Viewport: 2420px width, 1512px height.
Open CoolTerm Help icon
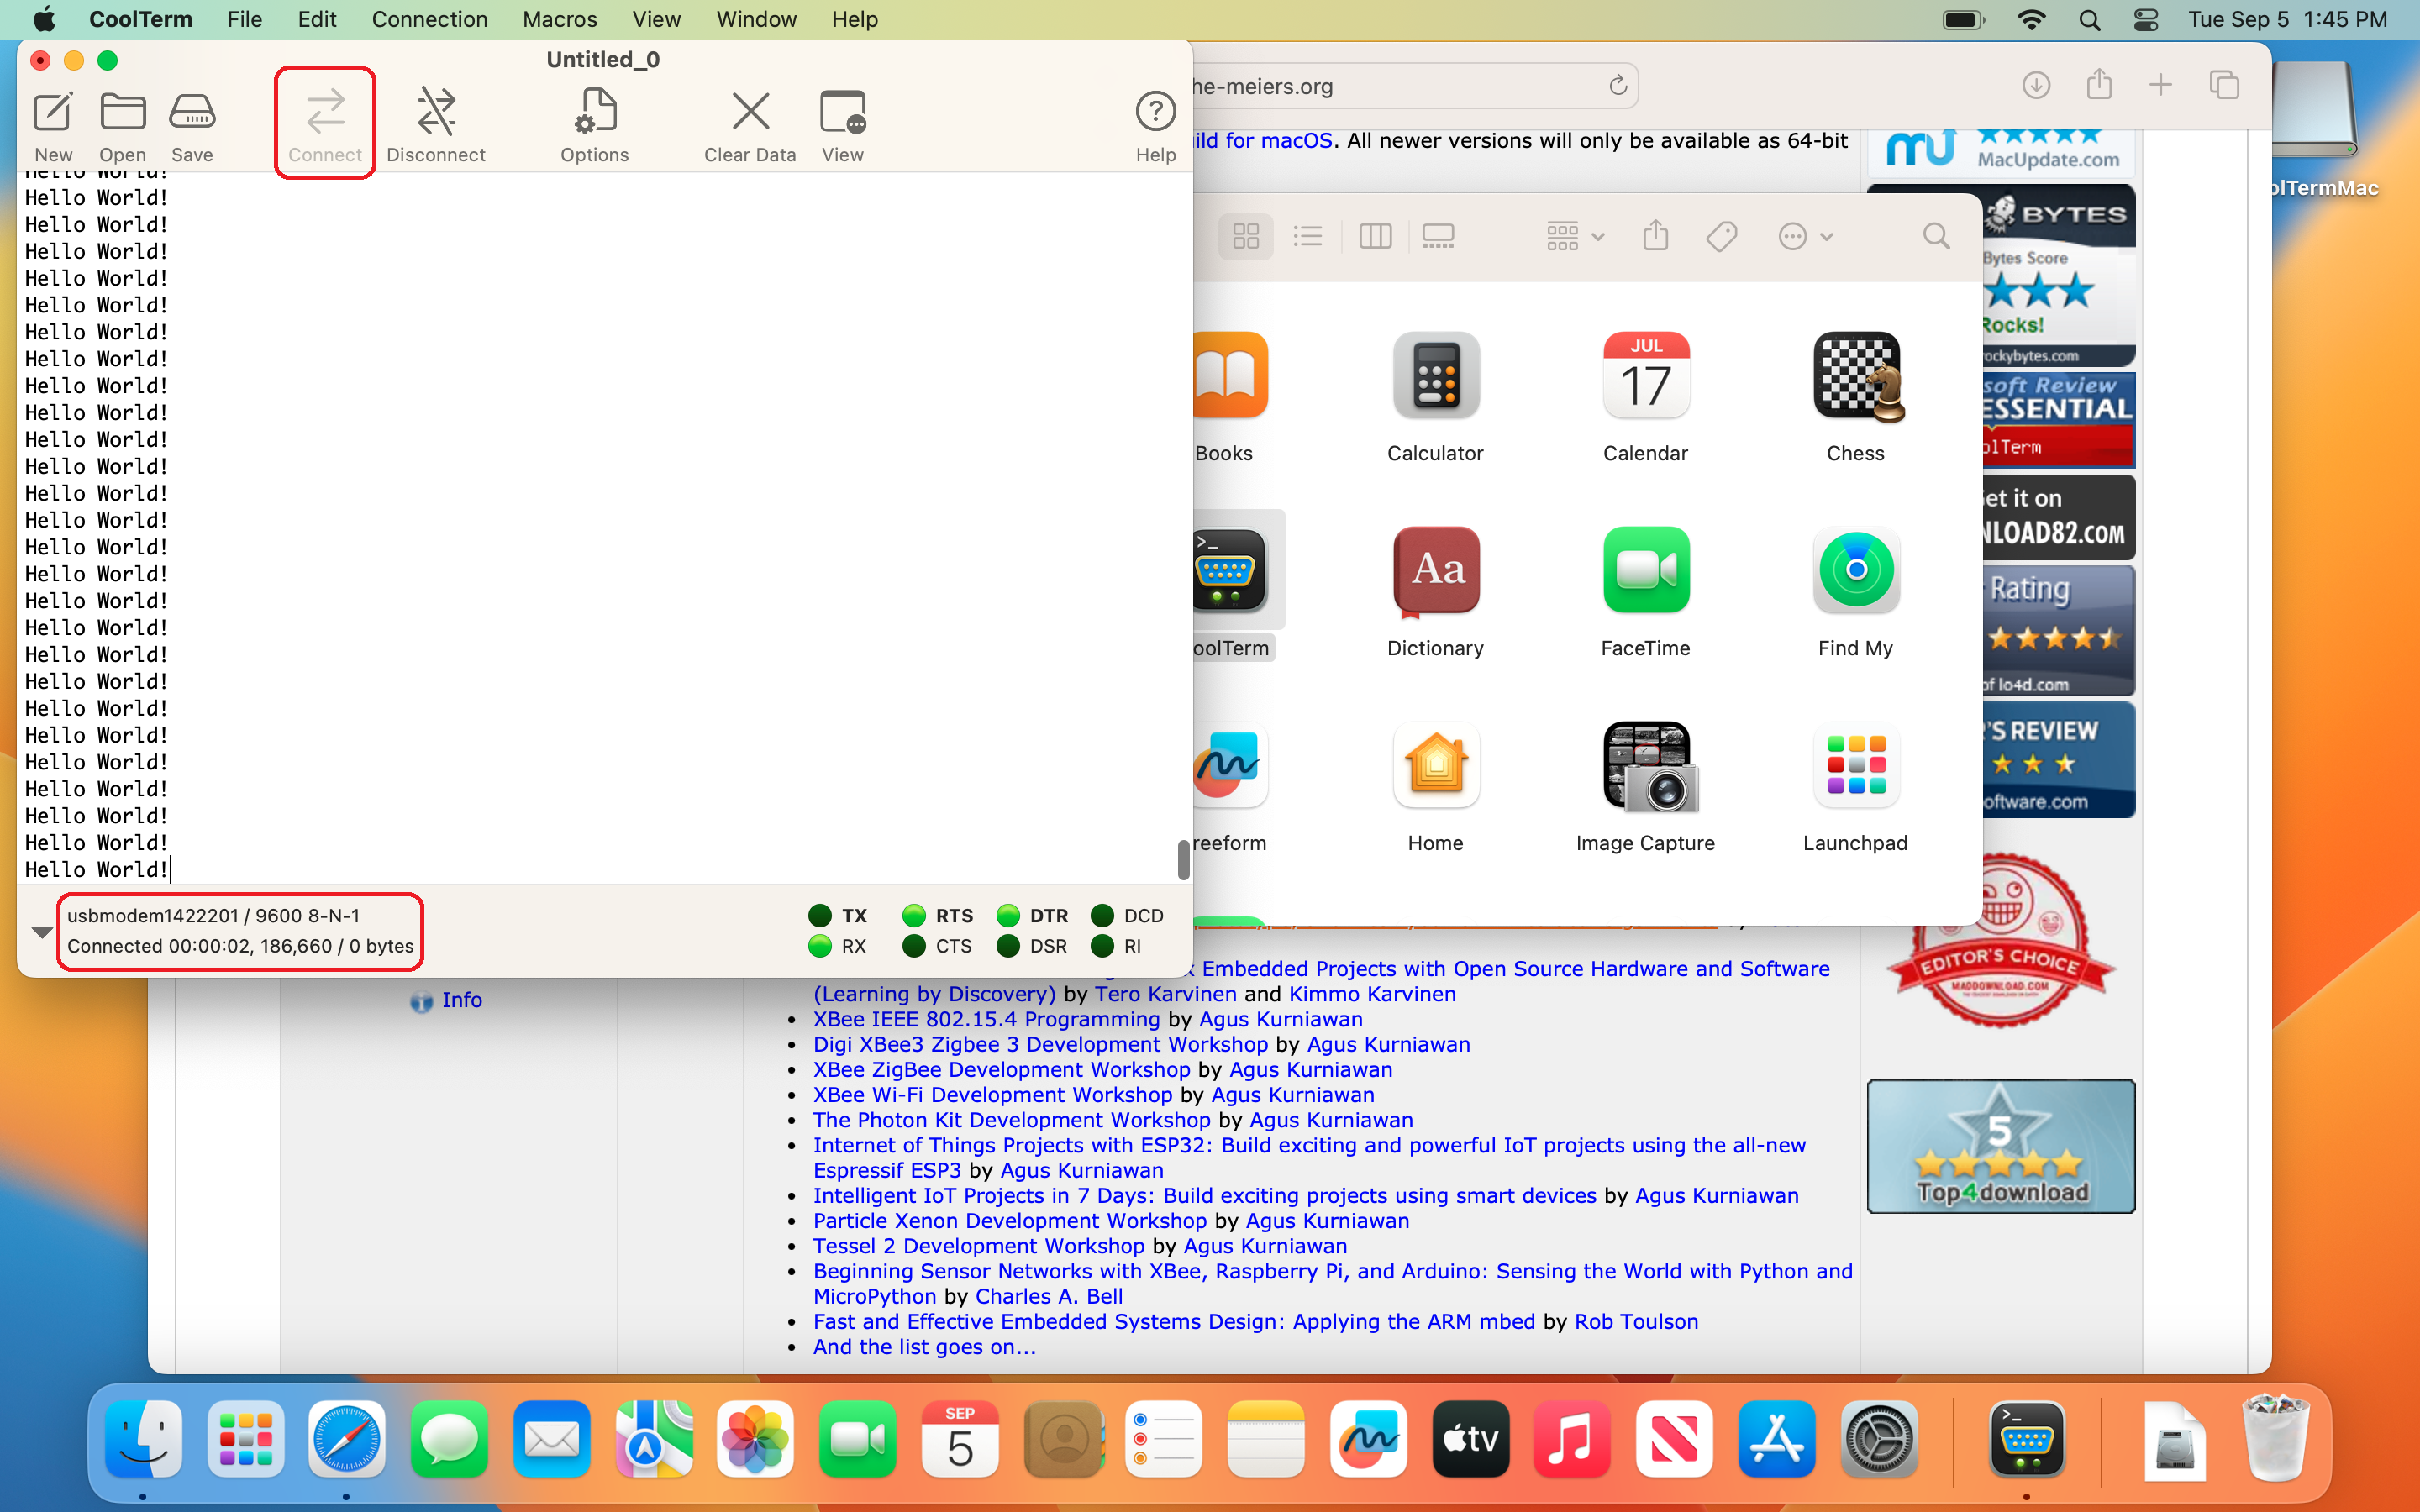click(1155, 125)
